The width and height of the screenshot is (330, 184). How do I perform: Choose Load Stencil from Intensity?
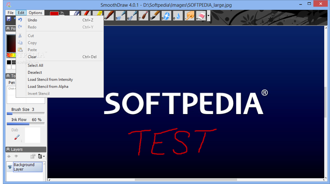60,79
